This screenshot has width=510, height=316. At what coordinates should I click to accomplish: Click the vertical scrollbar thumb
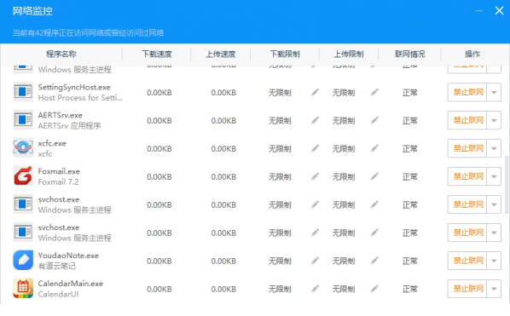pos(507,184)
